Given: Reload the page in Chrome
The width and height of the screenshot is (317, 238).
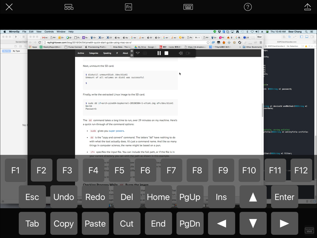Looking at the screenshot, I should coord(40,43).
